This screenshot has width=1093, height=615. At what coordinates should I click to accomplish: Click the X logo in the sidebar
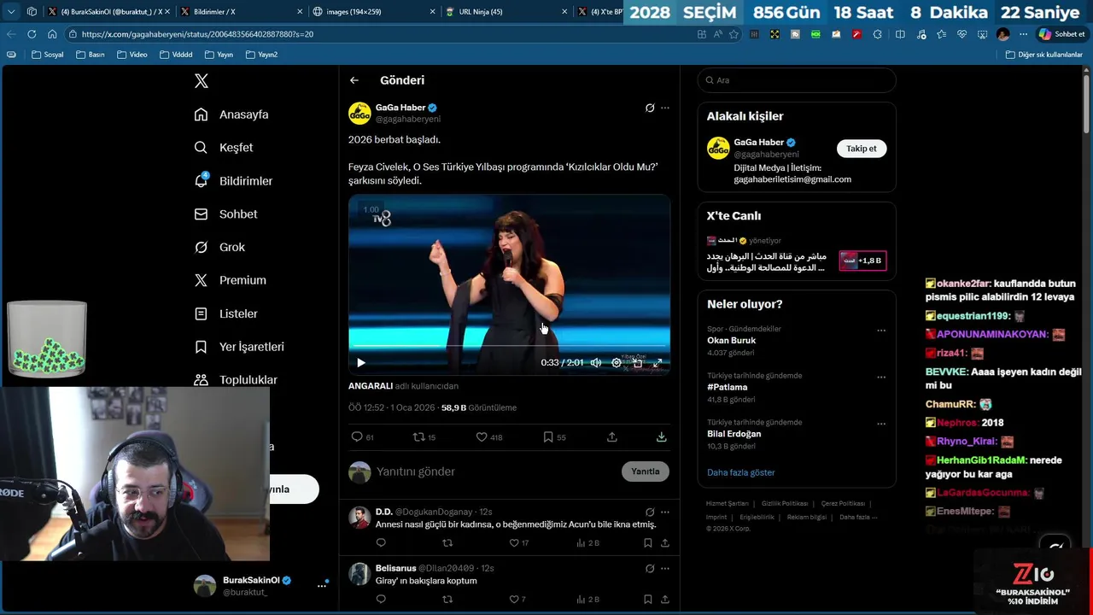tap(202, 81)
